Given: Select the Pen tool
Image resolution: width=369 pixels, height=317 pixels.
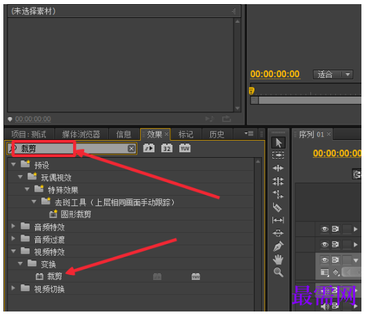Looking at the screenshot, I should point(279,246).
